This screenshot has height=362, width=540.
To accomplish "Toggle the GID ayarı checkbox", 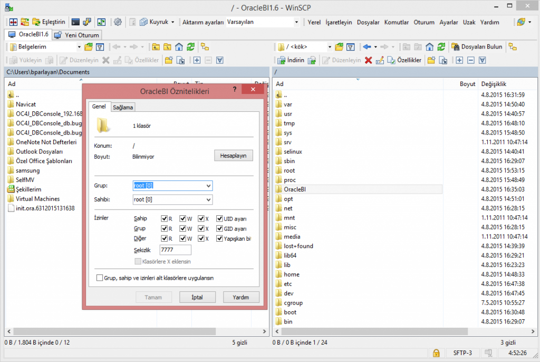I will (219, 228).
